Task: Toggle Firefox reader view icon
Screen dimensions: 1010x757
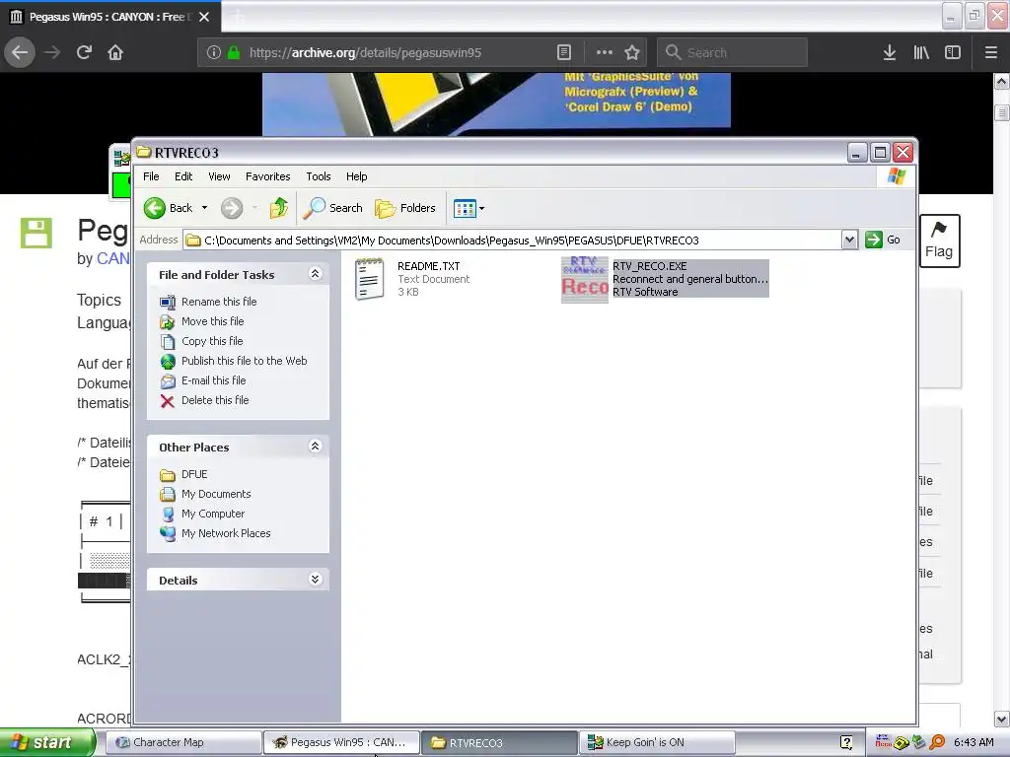Action: [x=563, y=52]
